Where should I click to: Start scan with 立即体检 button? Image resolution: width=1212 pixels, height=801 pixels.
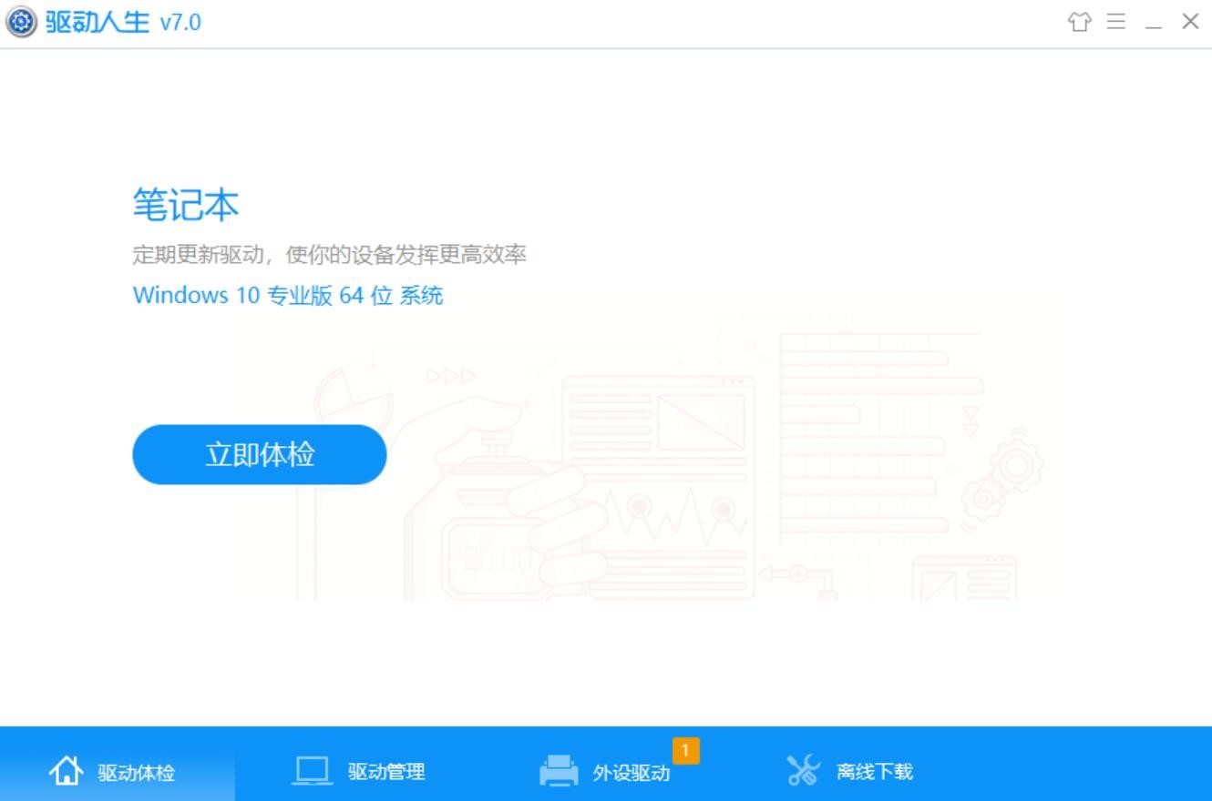[x=260, y=454]
